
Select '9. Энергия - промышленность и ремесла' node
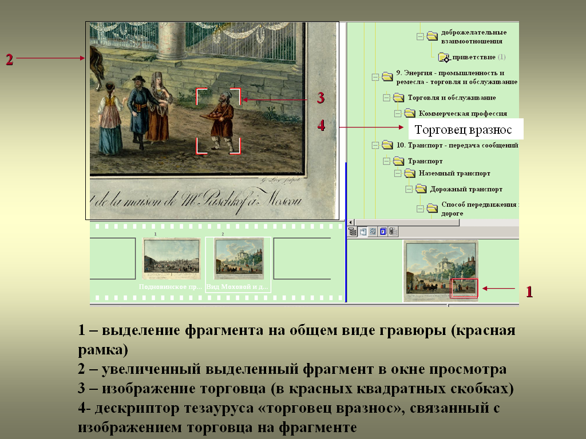457,77
